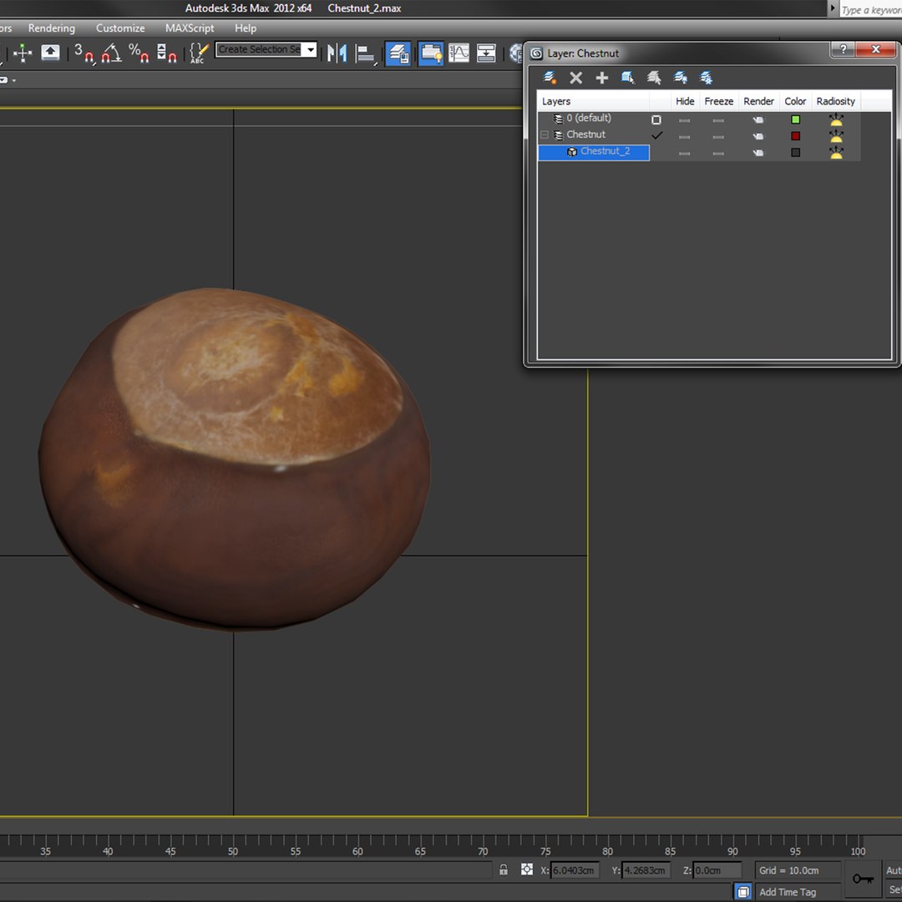Add selected objects to highlighted layer
Viewport: 902px width, 902px height.
(x=601, y=78)
